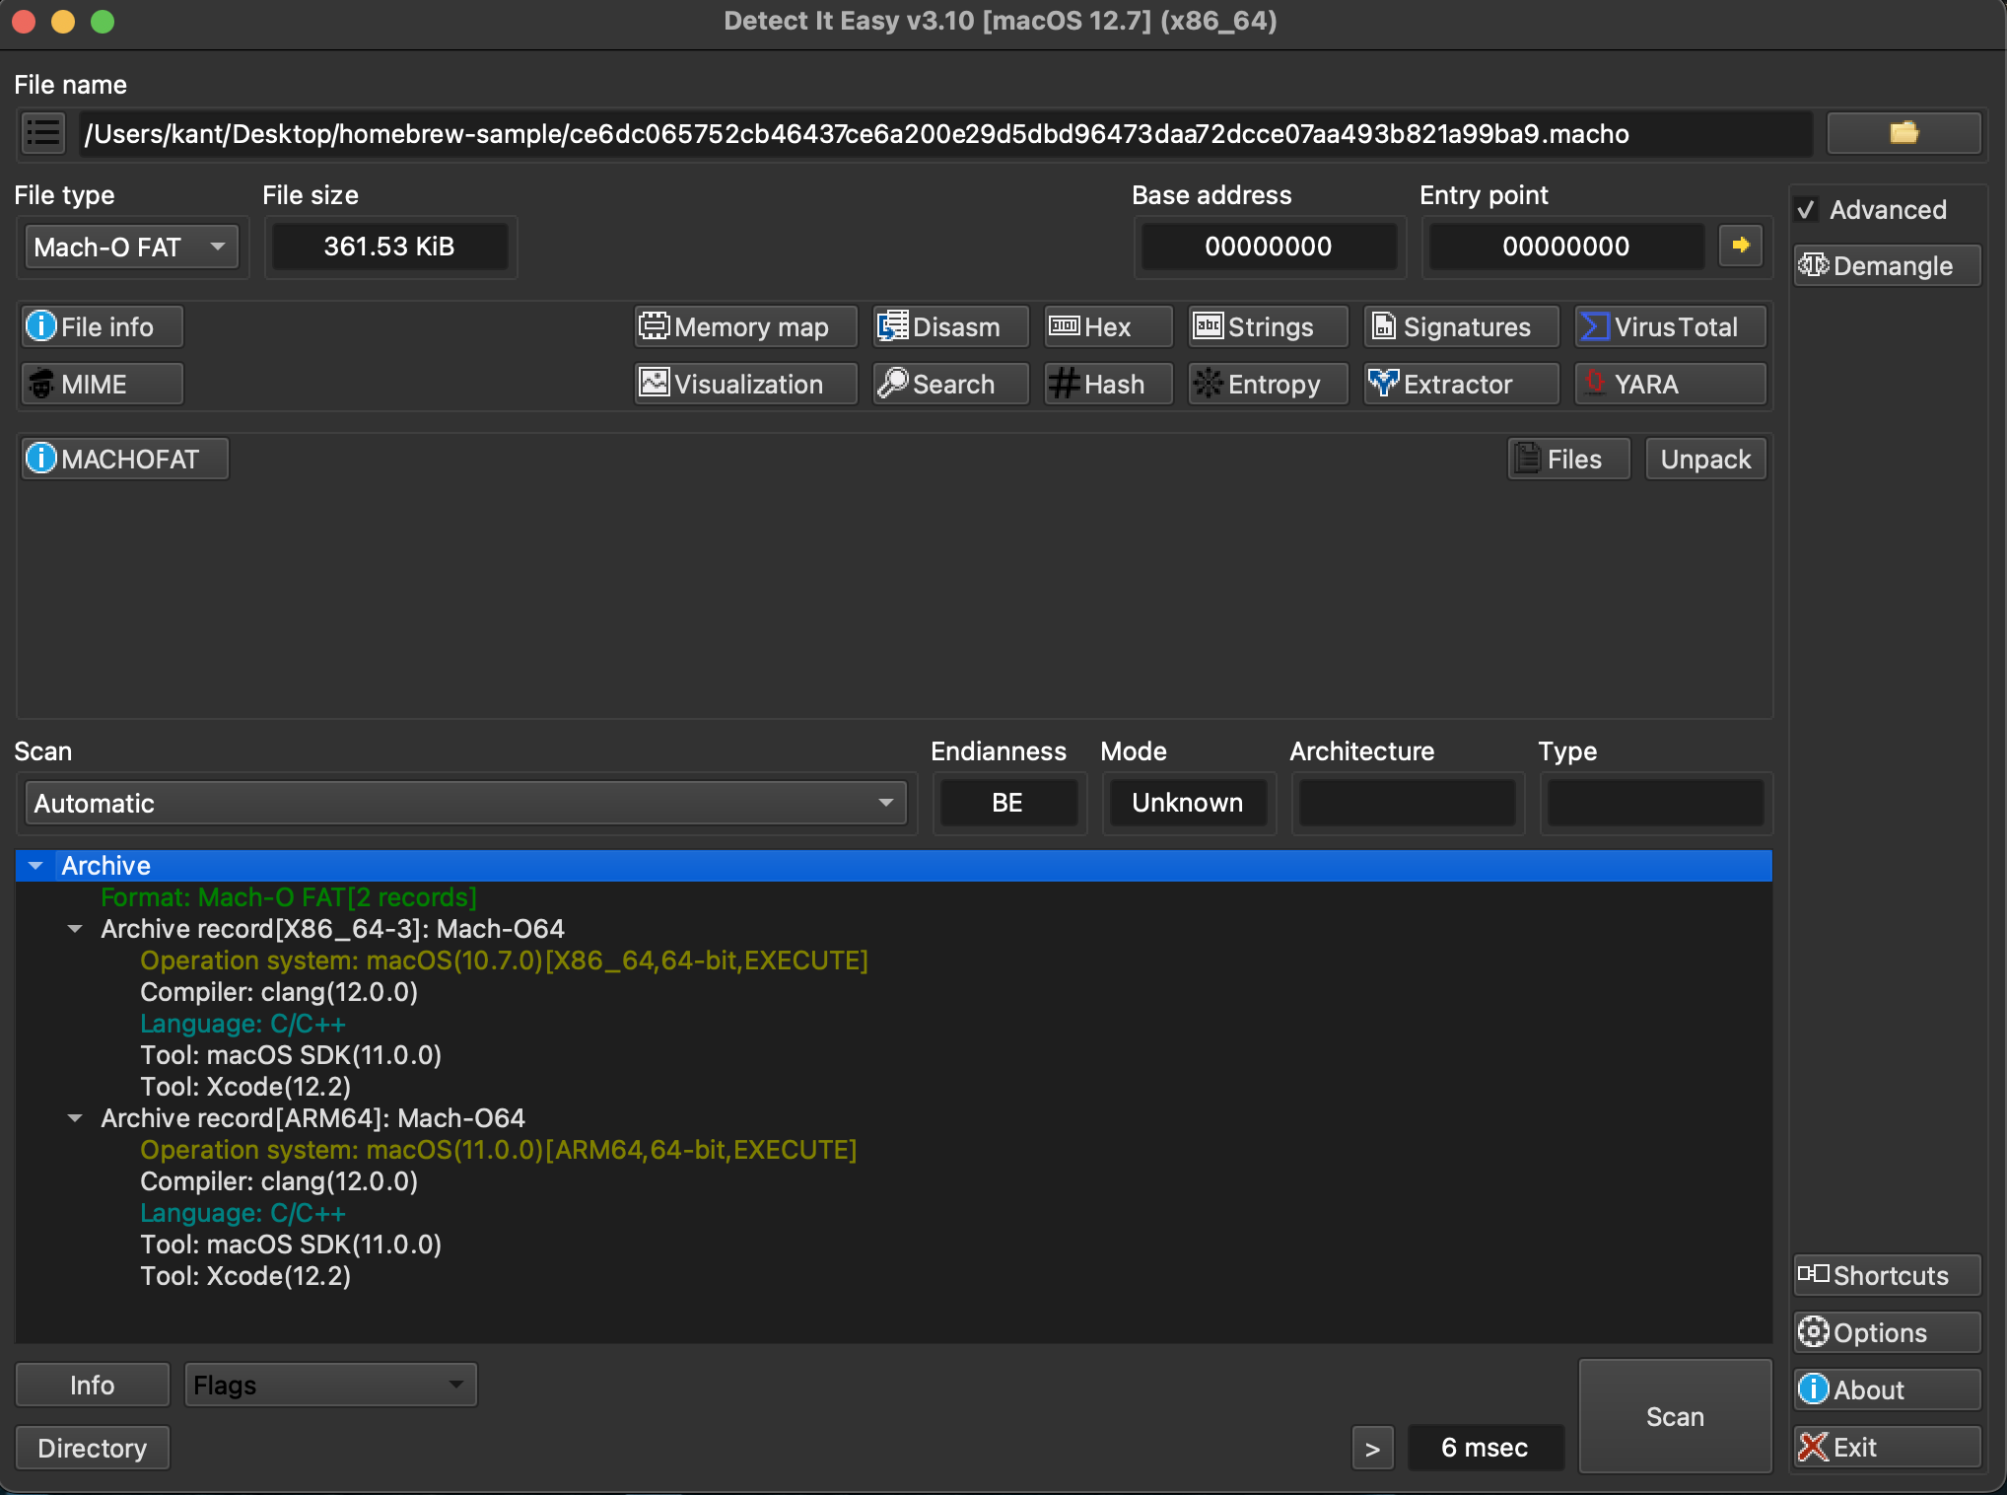2007x1495 pixels.
Task: Open the Flags dropdown
Action: 330,1385
